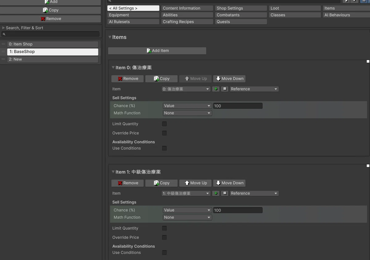Screen dimensions: 370x260
Task: Move Item 1 up
Action: (195, 183)
